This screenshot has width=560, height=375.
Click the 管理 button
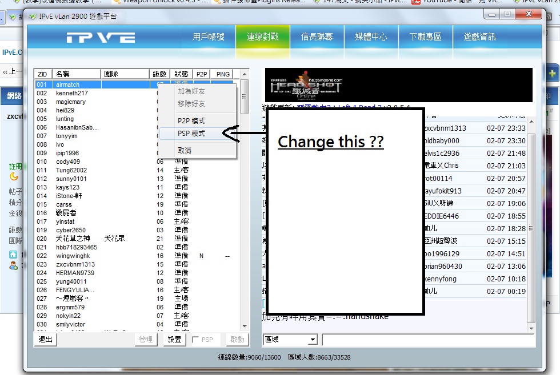(x=146, y=339)
